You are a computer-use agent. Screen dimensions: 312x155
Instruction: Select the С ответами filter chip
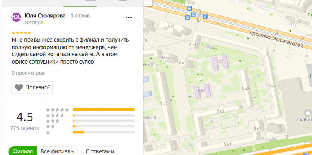coord(100,152)
